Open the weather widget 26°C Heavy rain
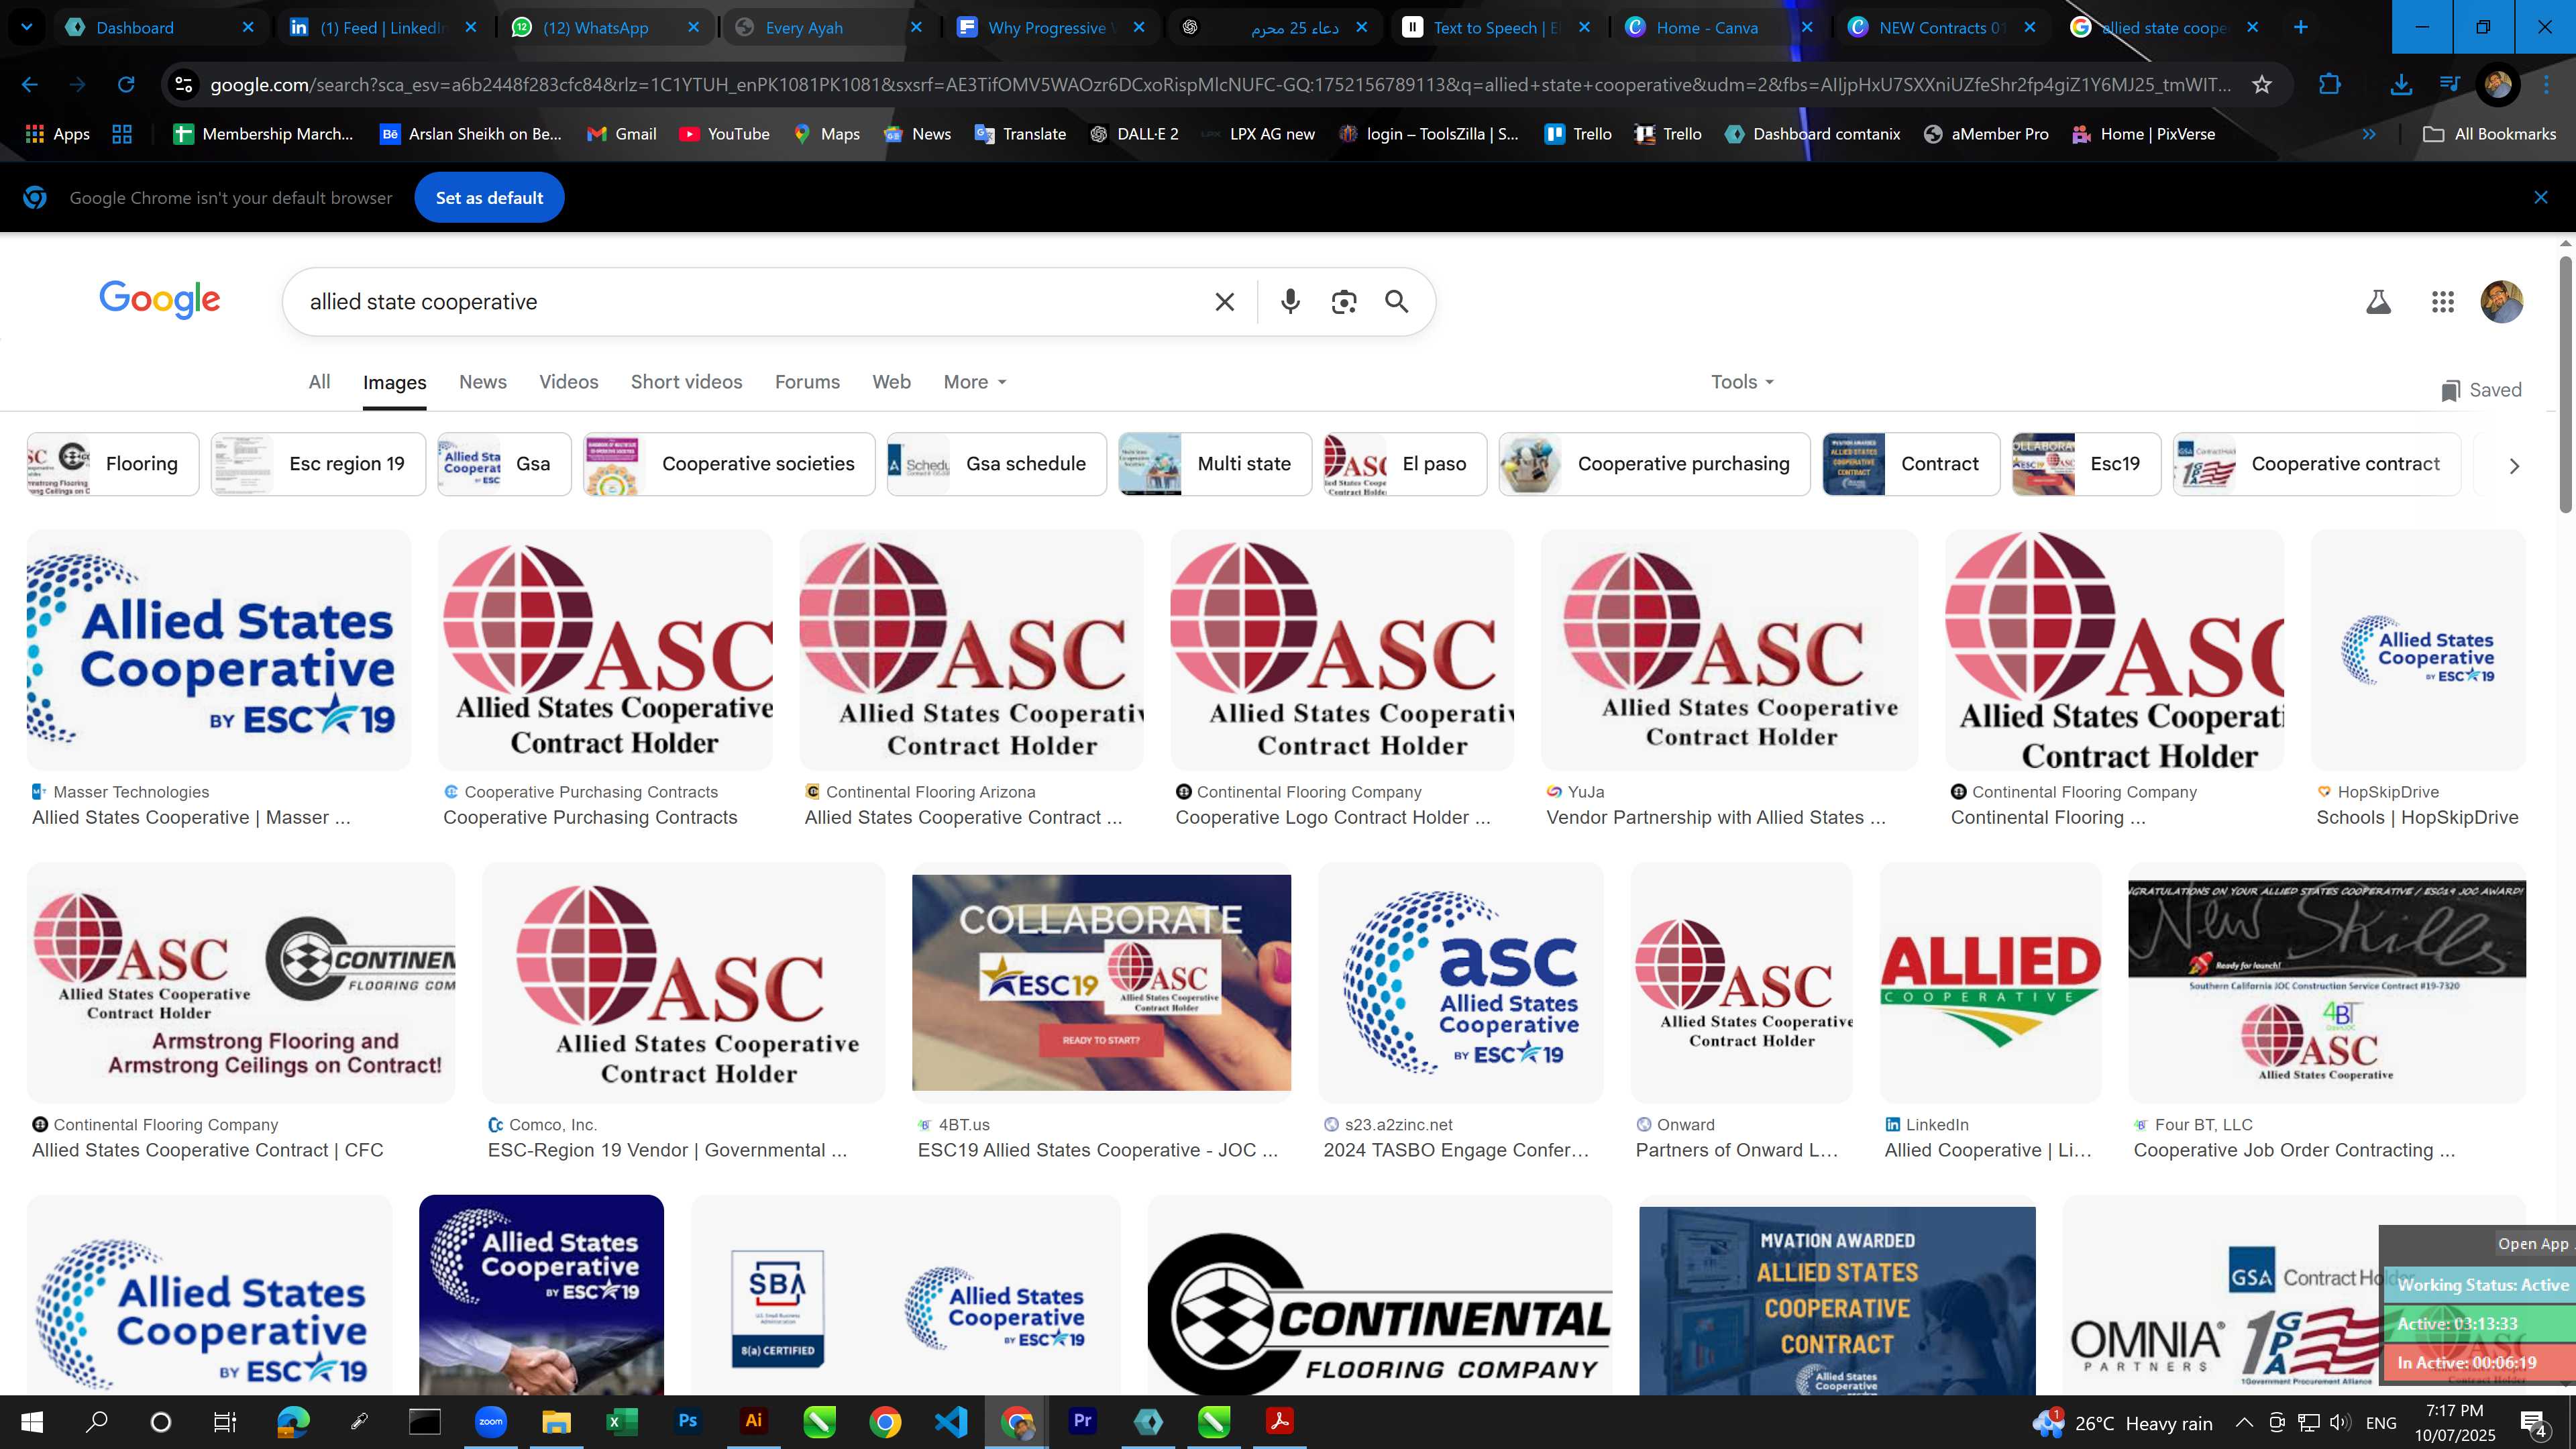Image resolution: width=2576 pixels, height=1449 pixels. click(2122, 1422)
